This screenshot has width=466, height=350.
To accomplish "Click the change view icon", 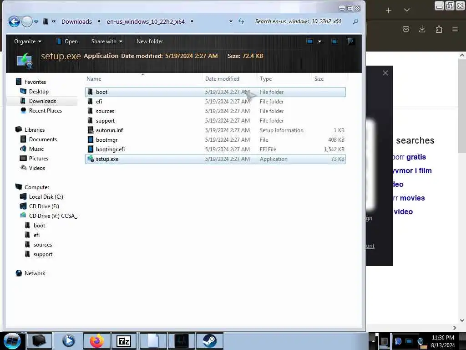I will [309, 41].
